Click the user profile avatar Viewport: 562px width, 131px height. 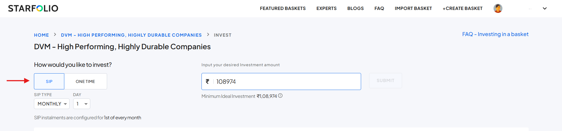point(498,8)
